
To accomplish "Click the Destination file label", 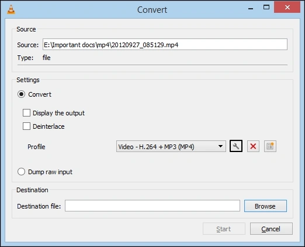I will coord(39,206).
